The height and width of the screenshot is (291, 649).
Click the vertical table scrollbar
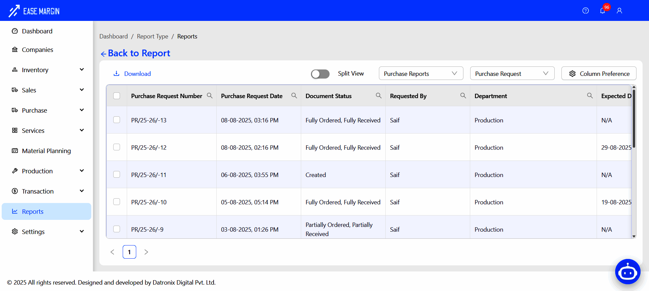pyautogui.click(x=634, y=118)
